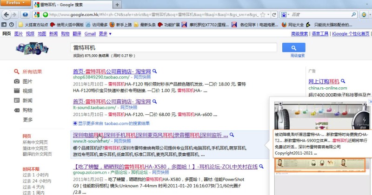The height and width of the screenshot is (195, 372).
Task: Switch to 视频 in Google top navigation
Action: coord(30,33)
